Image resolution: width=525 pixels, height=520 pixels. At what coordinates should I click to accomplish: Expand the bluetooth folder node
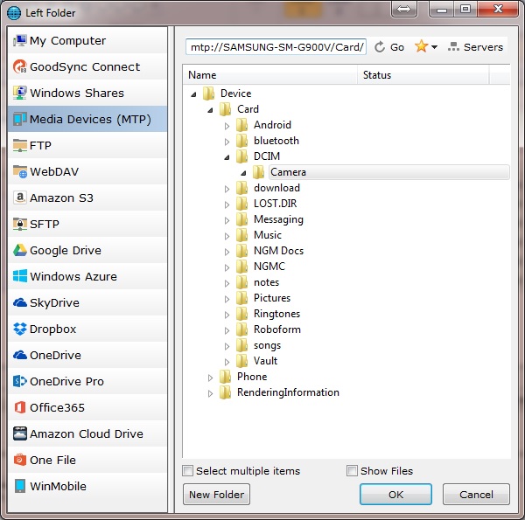pyautogui.click(x=227, y=142)
